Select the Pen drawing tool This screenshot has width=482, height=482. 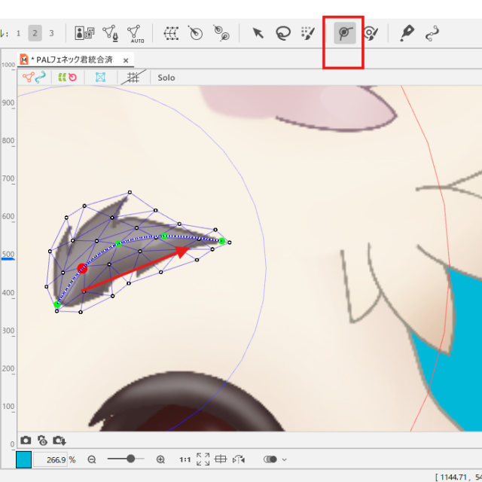pyautogui.click(x=407, y=33)
